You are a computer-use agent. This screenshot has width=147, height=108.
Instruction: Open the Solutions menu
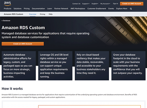(18, 9)
